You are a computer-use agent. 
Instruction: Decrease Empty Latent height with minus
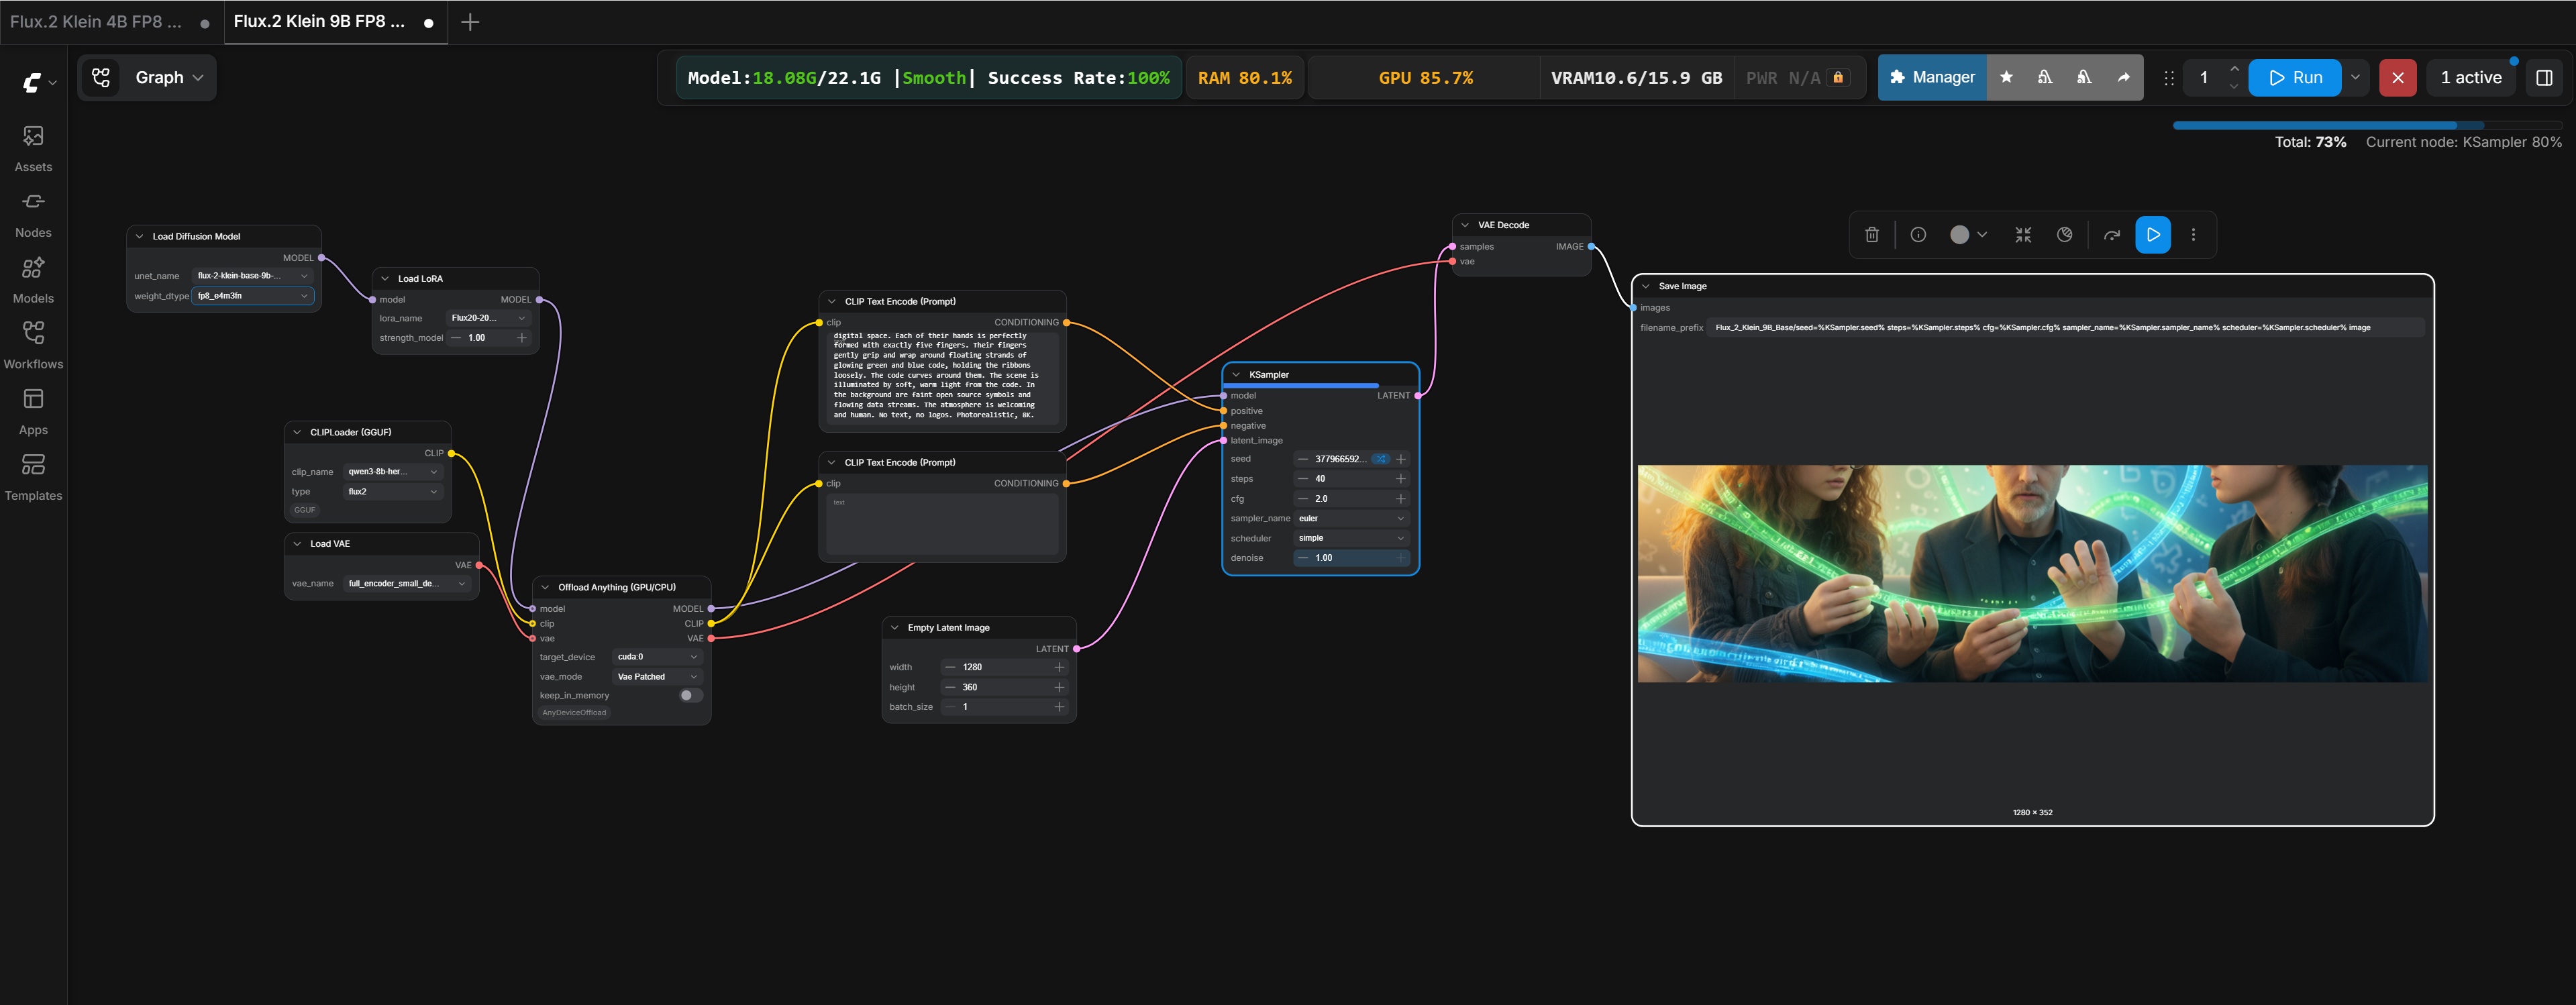coord(950,687)
